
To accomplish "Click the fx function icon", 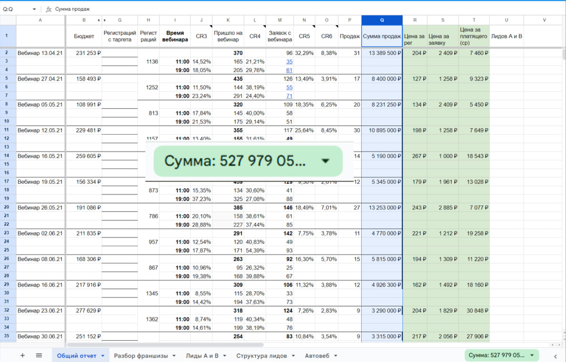I will [x=49, y=9].
